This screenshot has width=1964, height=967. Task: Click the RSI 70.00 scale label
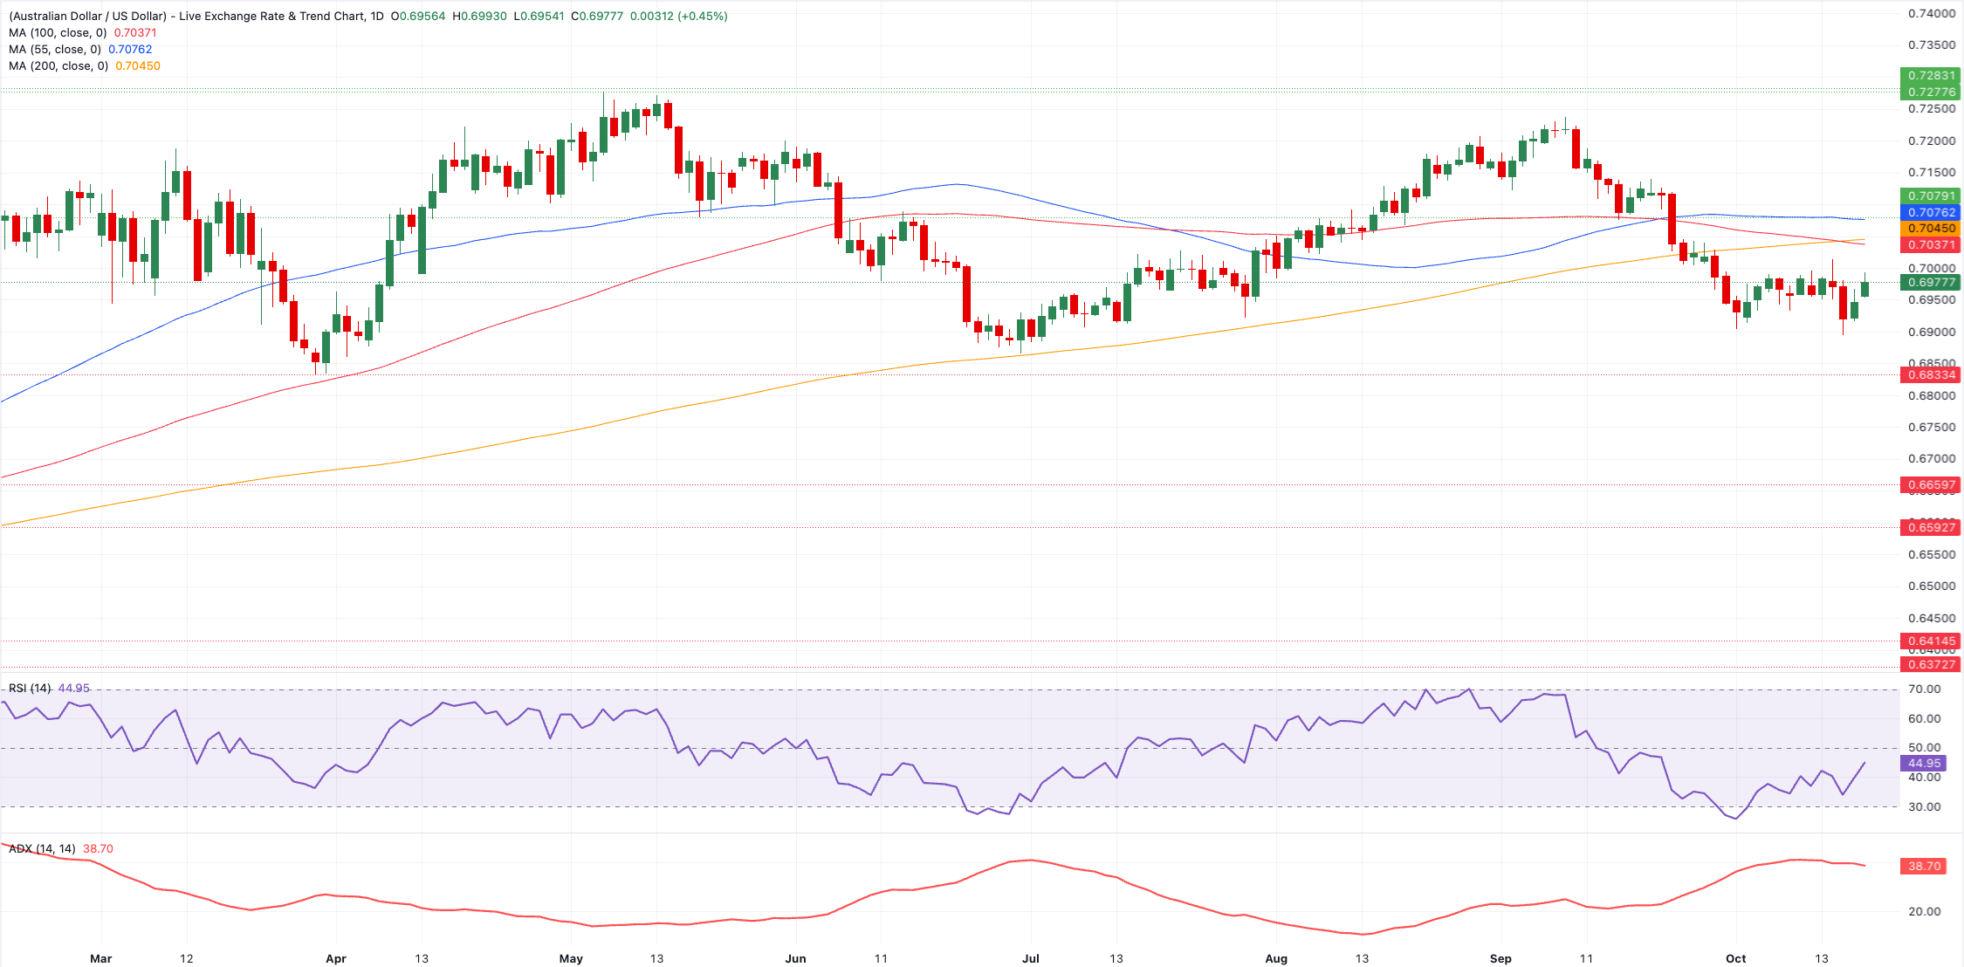pos(1925,689)
